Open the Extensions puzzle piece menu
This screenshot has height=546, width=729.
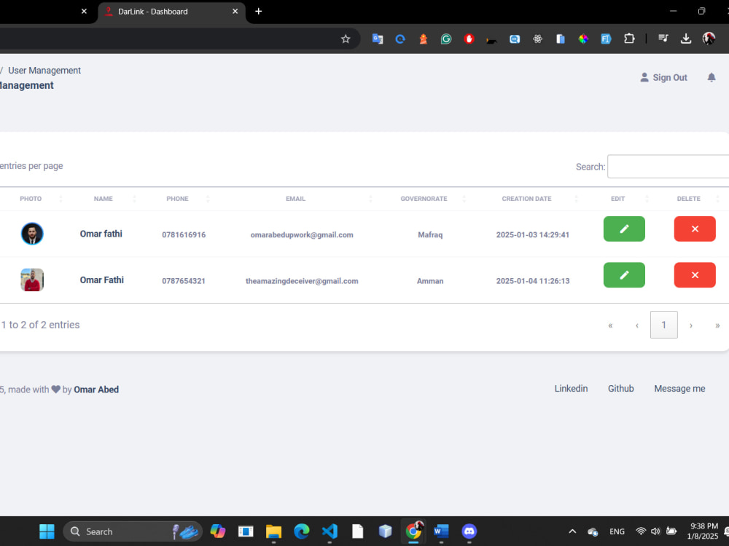click(x=629, y=39)
